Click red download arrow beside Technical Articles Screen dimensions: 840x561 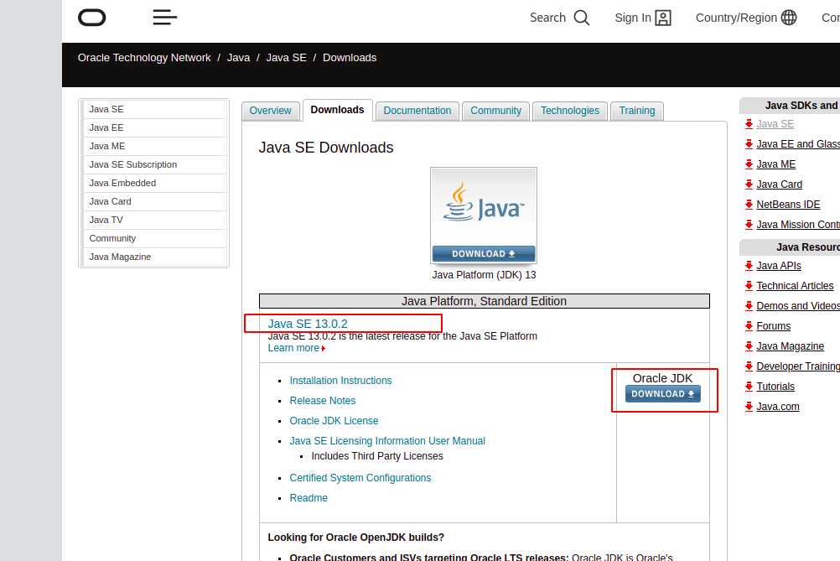coord(749,286)
